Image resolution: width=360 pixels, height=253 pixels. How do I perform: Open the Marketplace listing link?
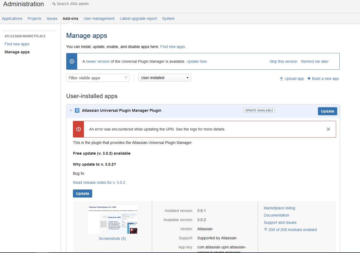279,208
